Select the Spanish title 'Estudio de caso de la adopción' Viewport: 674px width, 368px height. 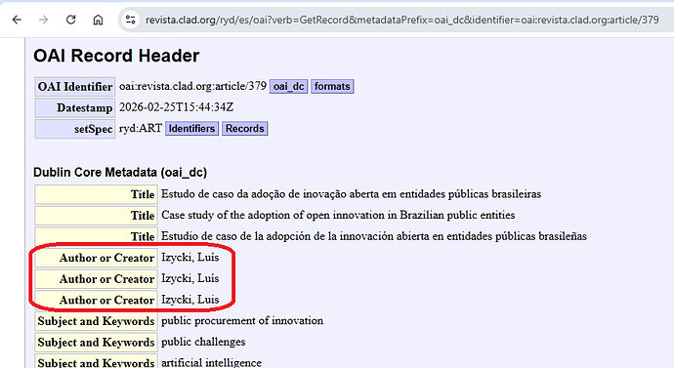click(374, 236)
